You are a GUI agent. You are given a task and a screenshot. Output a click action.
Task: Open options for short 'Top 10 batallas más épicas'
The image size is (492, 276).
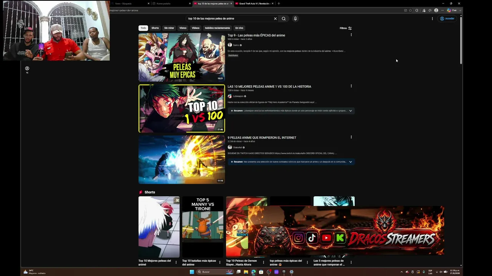220,263
